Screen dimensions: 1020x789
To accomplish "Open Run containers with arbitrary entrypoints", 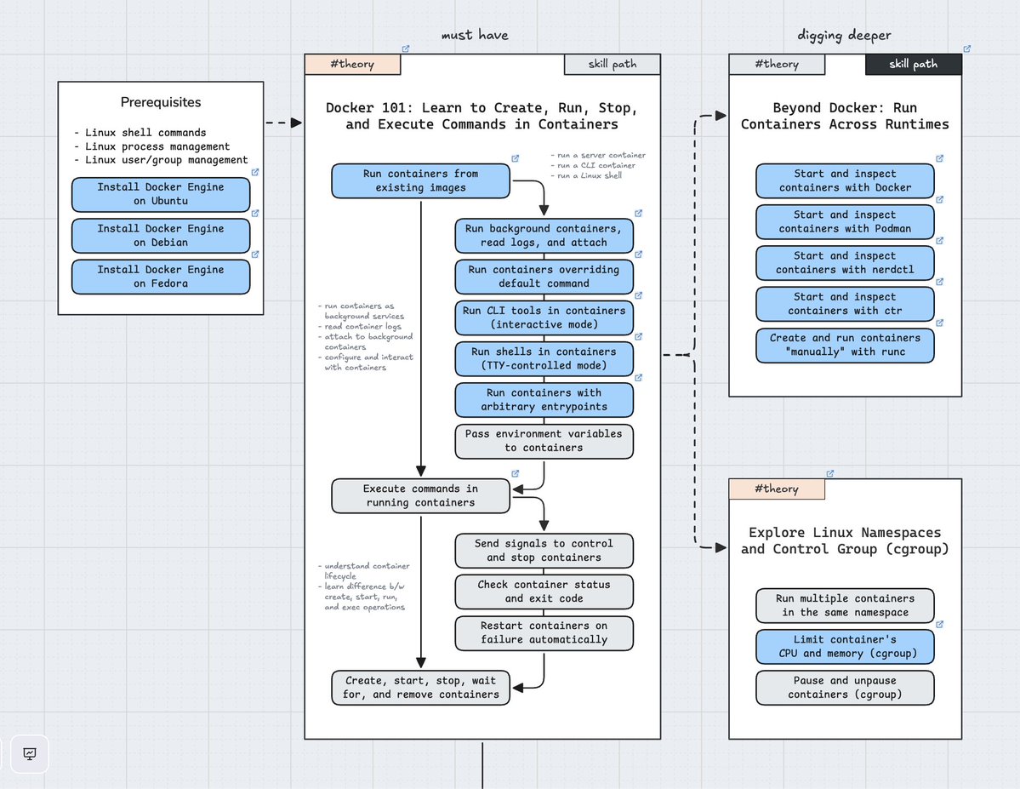I will tap(544, 400).
